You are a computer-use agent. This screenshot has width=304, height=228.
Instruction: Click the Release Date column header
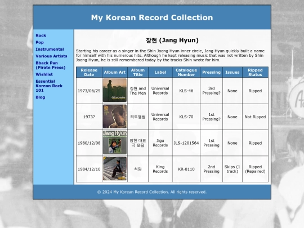click(89, 72)
